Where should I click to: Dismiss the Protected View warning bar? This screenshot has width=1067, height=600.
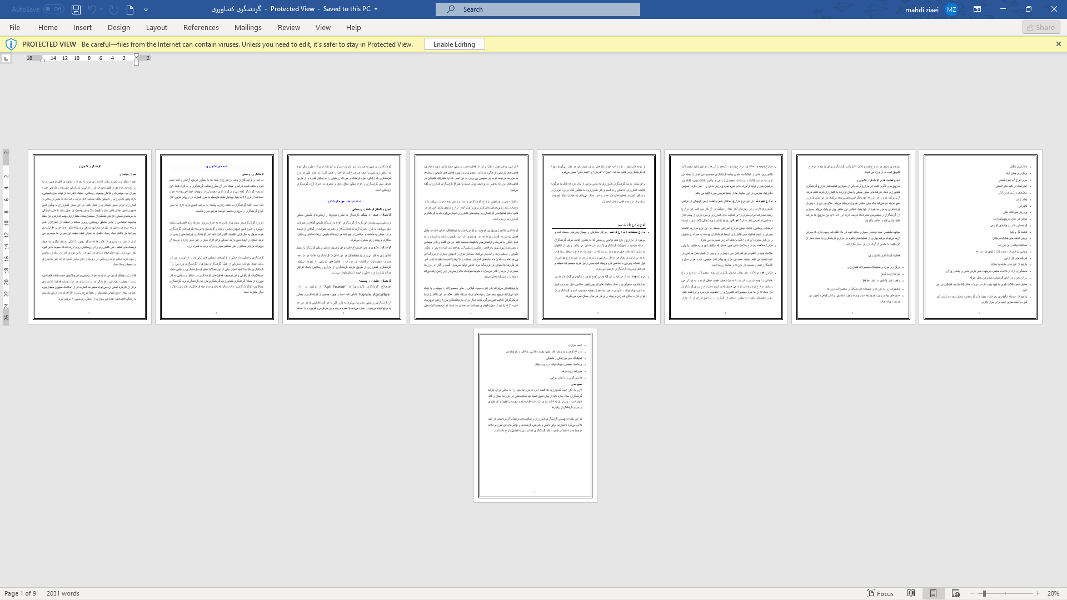1058,44
